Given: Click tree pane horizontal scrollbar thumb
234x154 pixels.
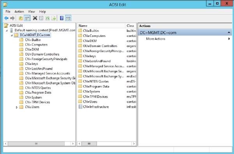Looking at the screenshot, I should coord(36,143).
